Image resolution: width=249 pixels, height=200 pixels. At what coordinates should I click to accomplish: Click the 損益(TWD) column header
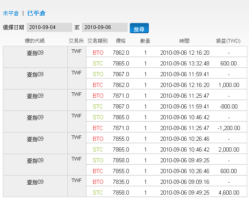(228, 41)
